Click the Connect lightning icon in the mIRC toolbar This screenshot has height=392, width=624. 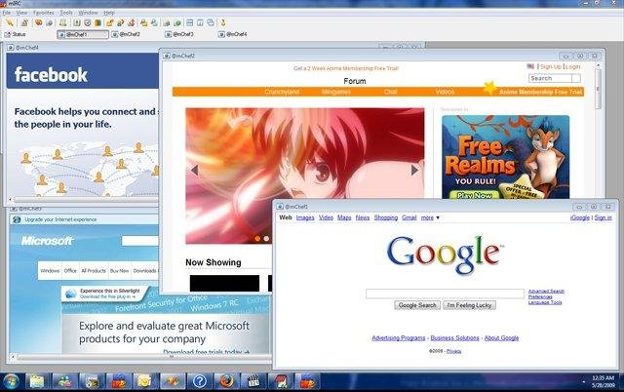pos(10,22)
